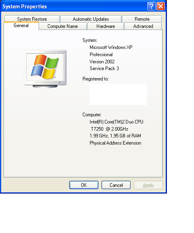Click the '1.99 GHz, 1,95 GB of RAM' text

pyautogui.click(x=115, y=136)
